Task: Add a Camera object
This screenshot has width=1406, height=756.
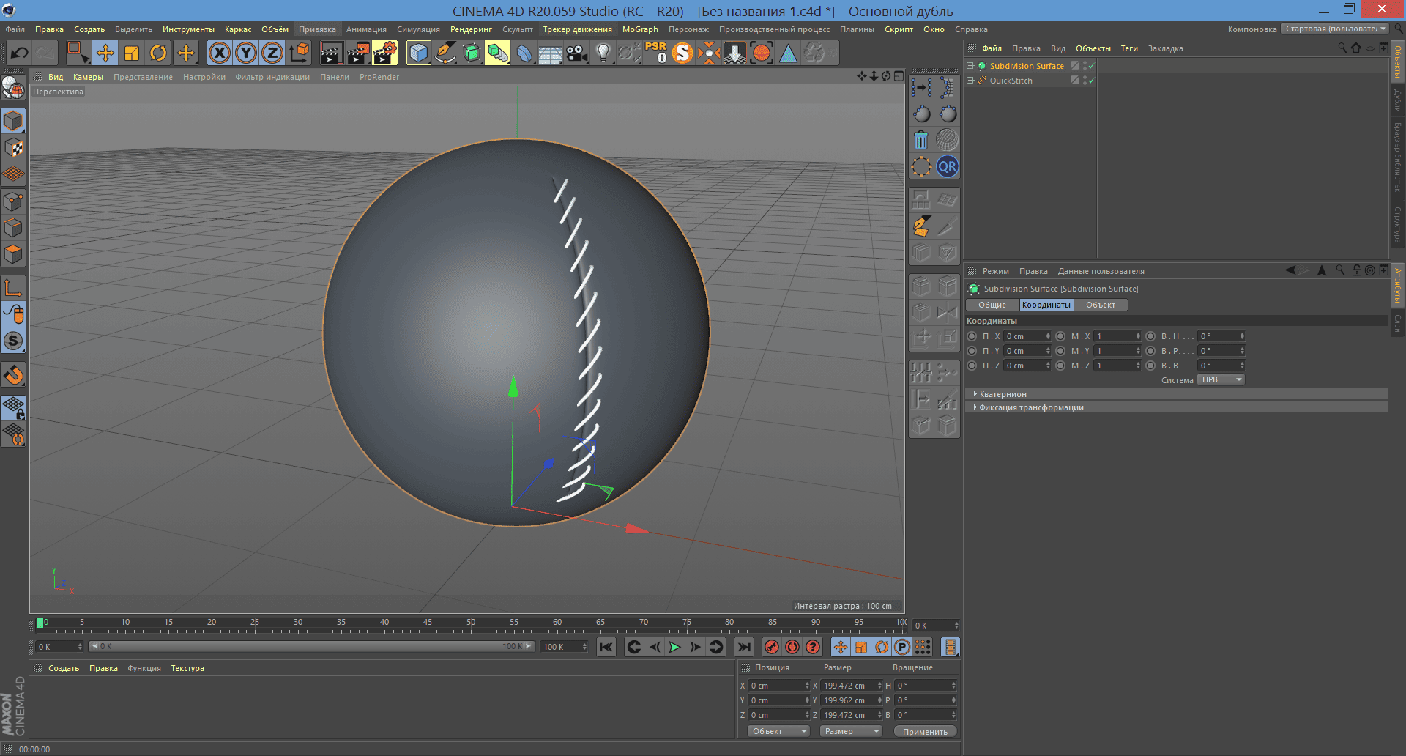Action: 577,53
